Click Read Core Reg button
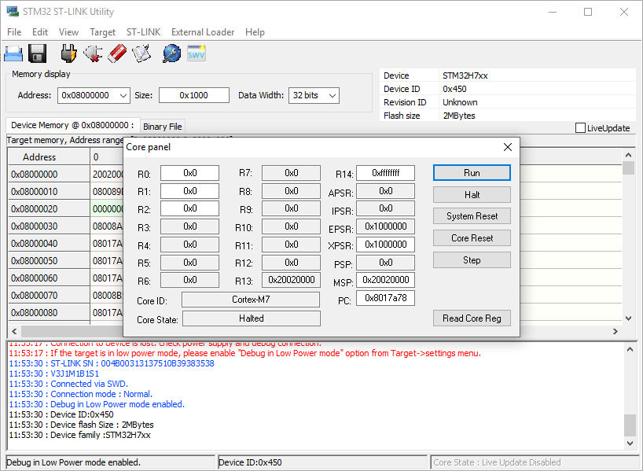The image size is (643, 471). point(472,318)
